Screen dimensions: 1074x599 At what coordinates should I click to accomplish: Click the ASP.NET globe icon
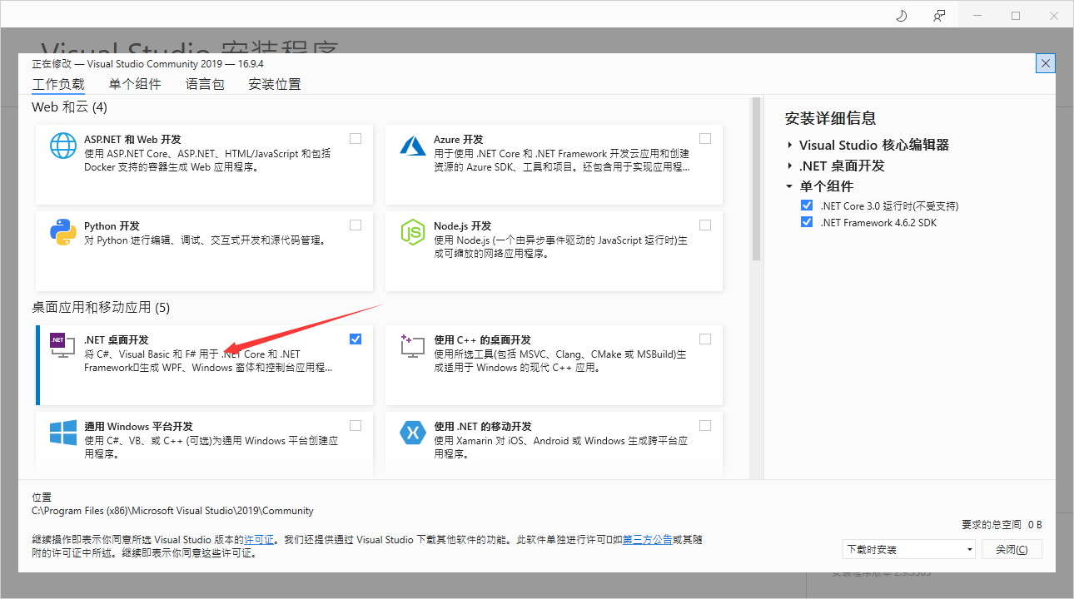pyautogui.click(x=63, y=146)
